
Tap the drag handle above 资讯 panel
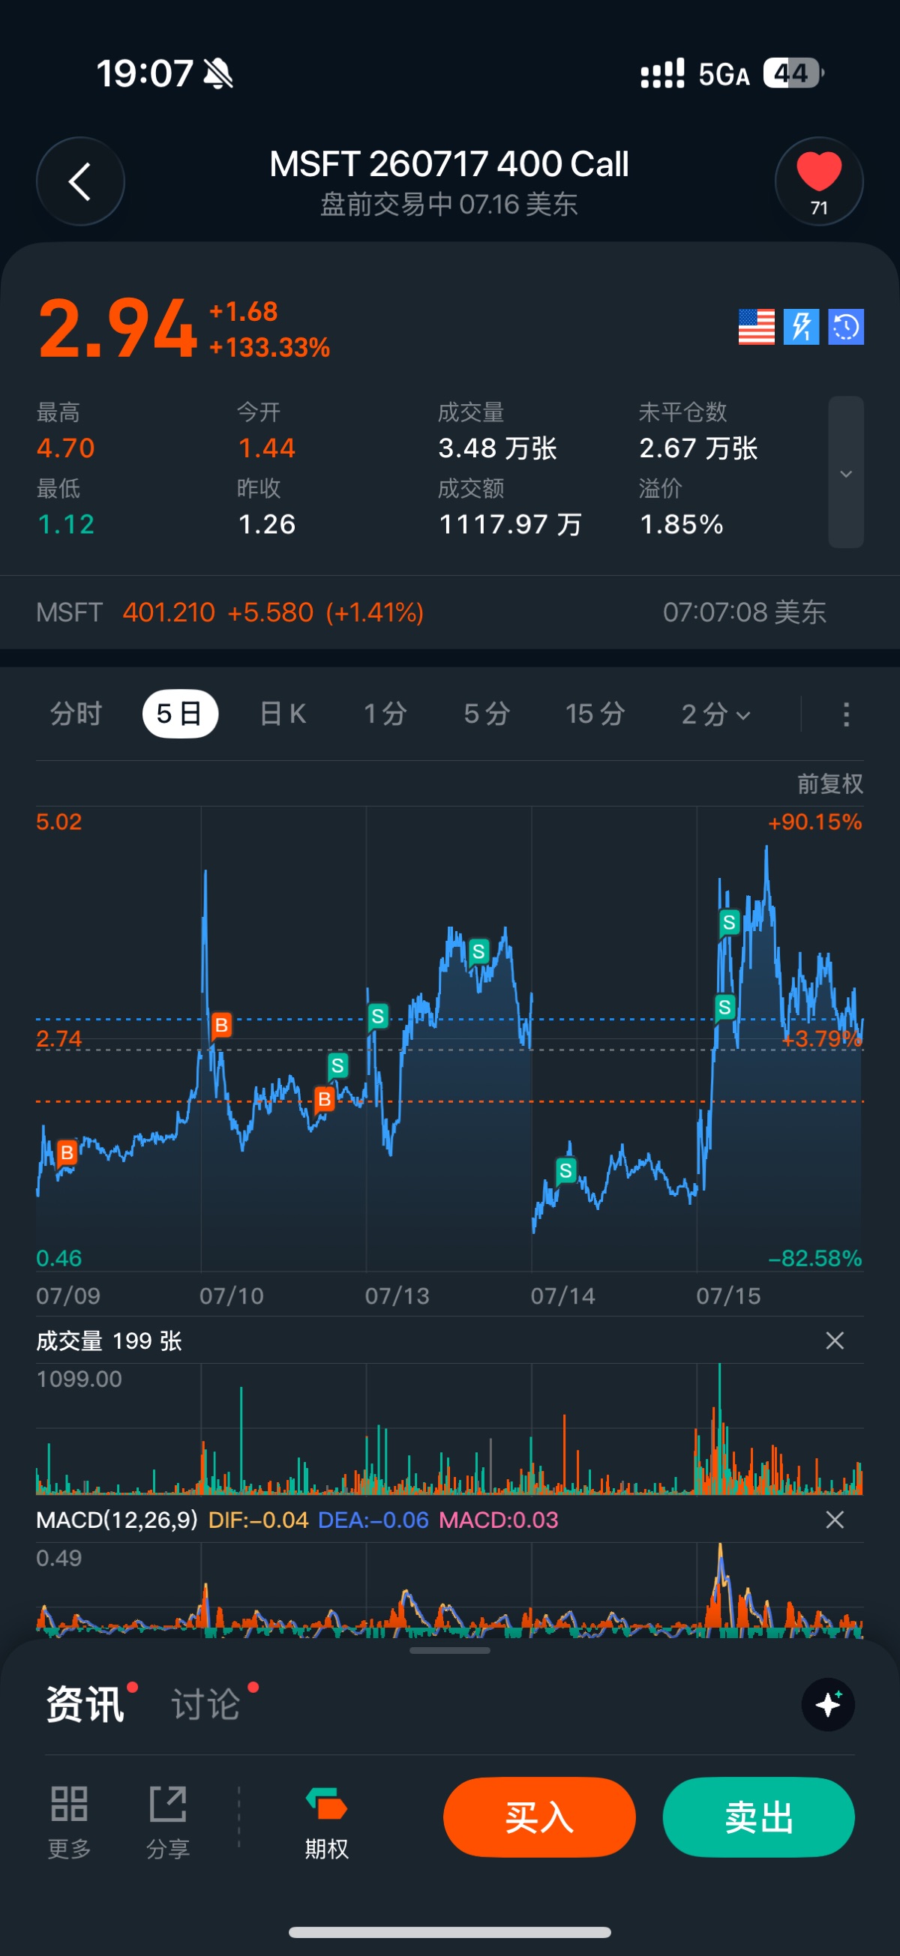pyautogui.click(x=449, y=1650)
